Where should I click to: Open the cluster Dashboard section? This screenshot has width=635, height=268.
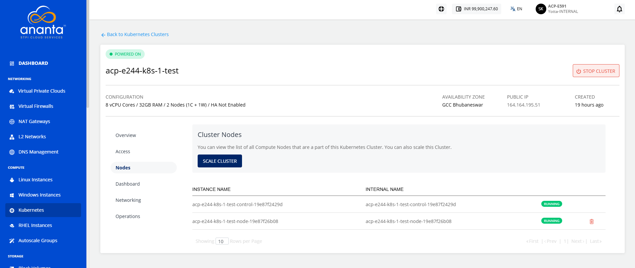(128, 184)
